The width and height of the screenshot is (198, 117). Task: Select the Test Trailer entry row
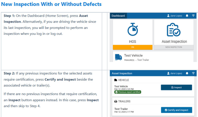click(153, 110)
